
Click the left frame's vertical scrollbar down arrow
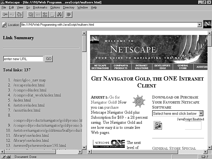coord(84,147)
